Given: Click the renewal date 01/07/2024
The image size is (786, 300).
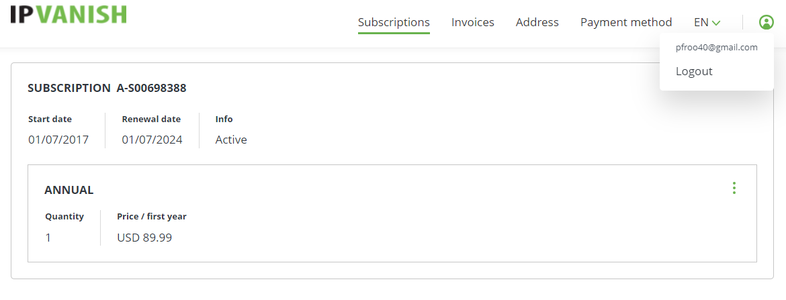Looking at the screenshot, I should [x=152, y=140].
